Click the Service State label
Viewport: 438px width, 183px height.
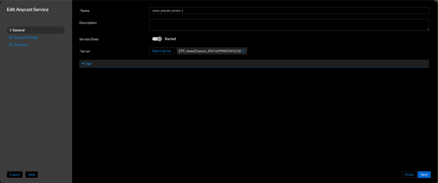pyautogui.click(x=89, y=39)
